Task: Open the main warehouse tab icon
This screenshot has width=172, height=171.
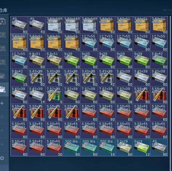Action: pos(3,21)
